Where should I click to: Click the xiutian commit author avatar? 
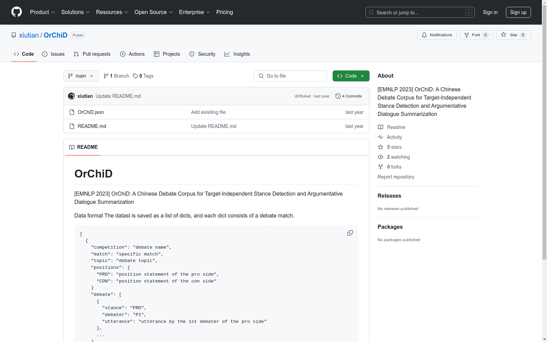tap(71, 96)
